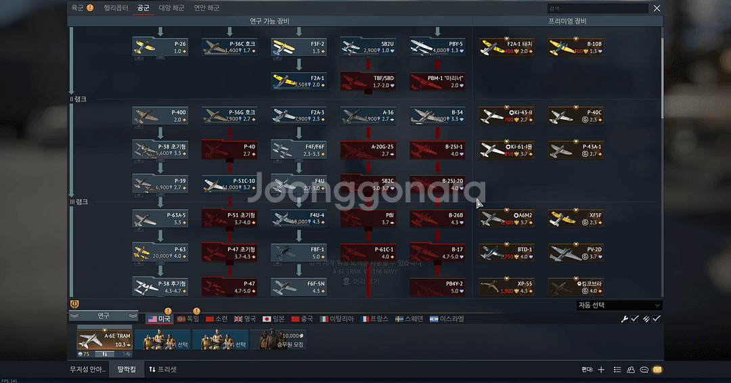Screen dimensions: 731x383
Task: Click the squadron emblem icon above the research button
Action: 74,305
